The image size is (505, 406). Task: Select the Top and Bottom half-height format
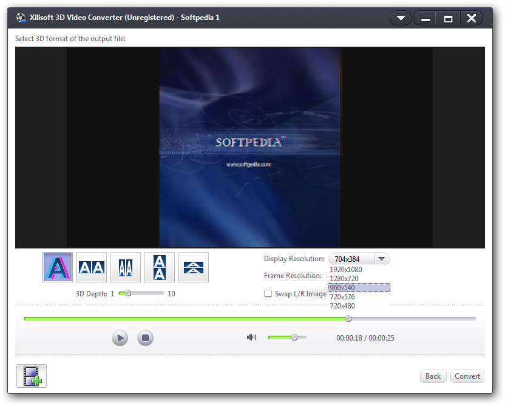(x=194, y=267)
